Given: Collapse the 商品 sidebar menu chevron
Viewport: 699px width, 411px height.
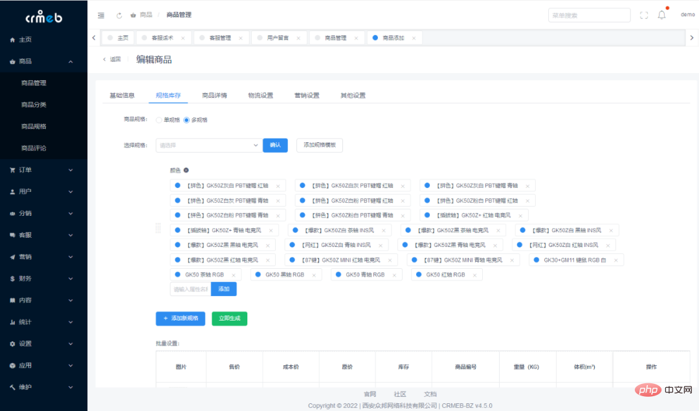Looking at the screenshot, I should [x=71, y=62].
